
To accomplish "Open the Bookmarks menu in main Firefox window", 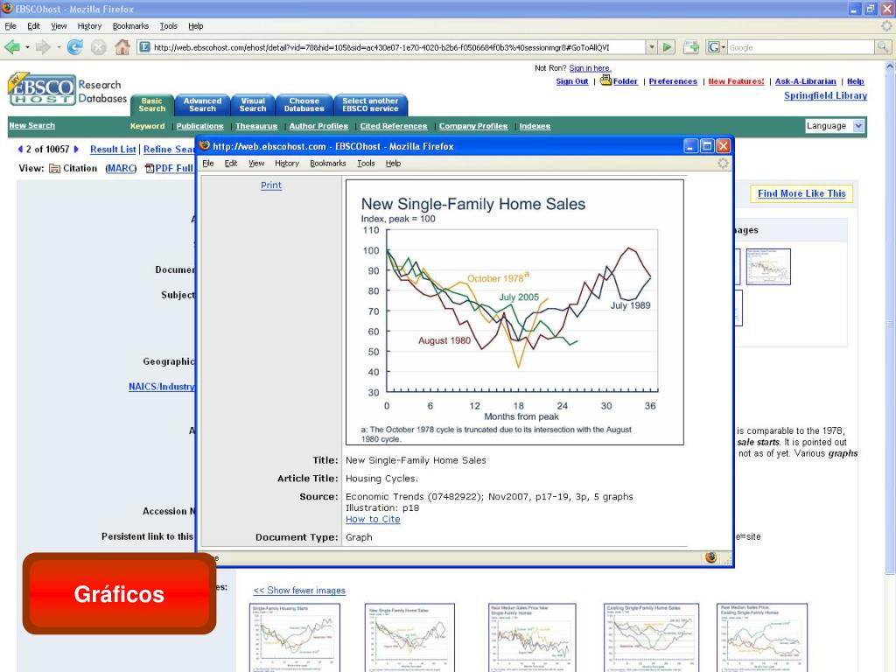I will pos(130,26).
